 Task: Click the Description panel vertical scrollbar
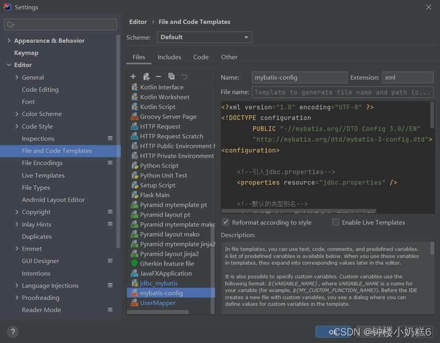click(x=432, y=248)
